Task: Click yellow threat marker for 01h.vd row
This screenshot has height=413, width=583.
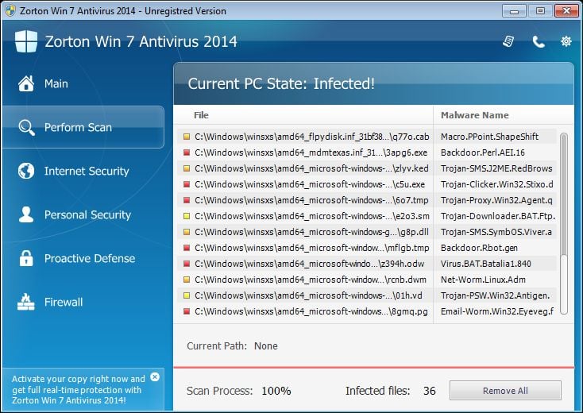Action: [x=187, y=295]
